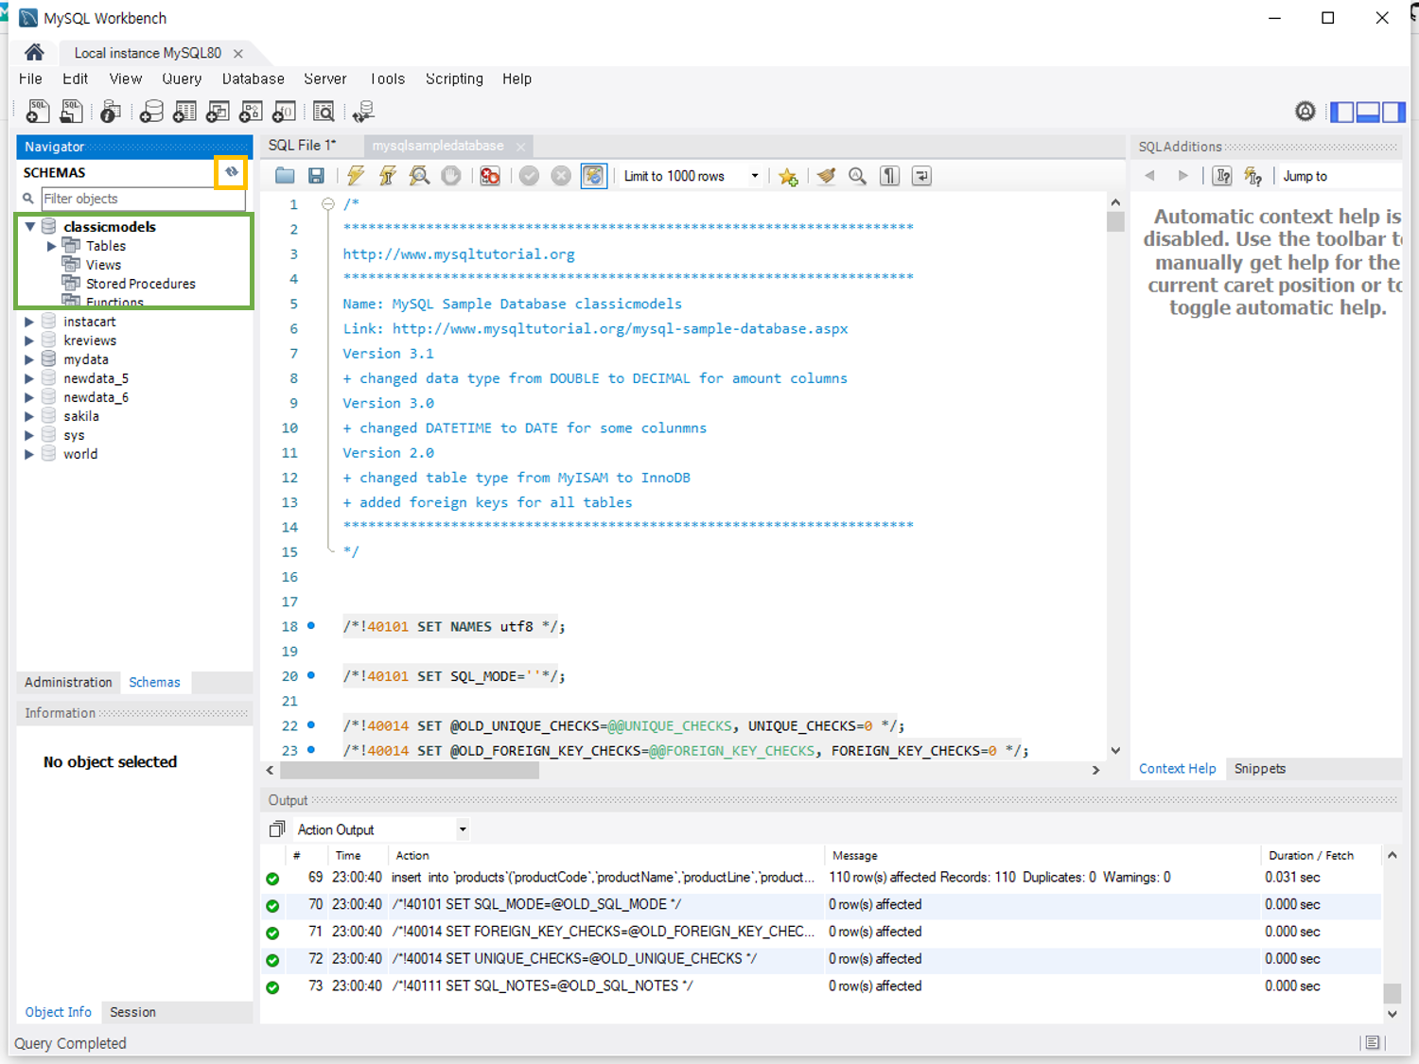The height and width of the screenshot is (1064, 1419).
Task: Open the Snippets tab
Action: pos(1259,769)
